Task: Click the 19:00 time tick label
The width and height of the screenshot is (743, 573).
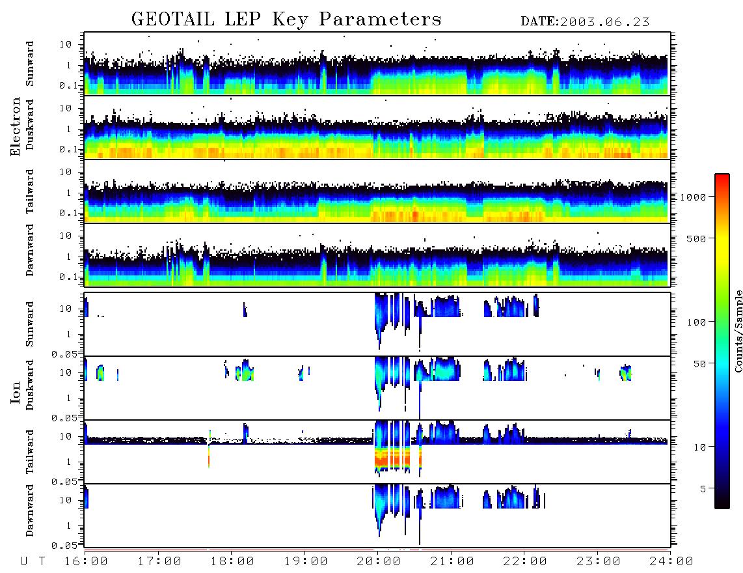Action: [x=306, y=562]
